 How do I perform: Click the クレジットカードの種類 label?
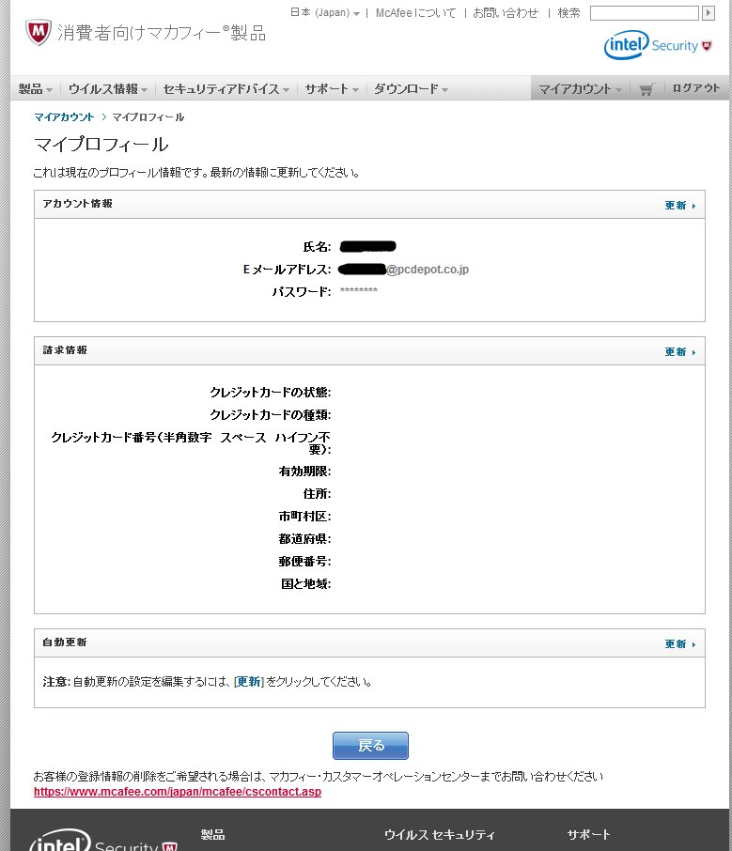coord(271,414)
